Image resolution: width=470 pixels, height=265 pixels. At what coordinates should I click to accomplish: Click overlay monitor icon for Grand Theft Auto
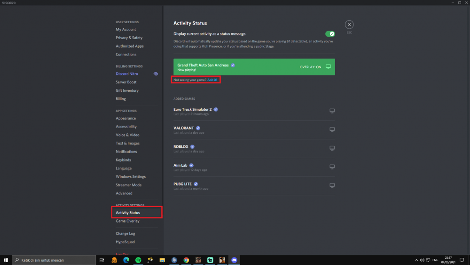point(328,67)
